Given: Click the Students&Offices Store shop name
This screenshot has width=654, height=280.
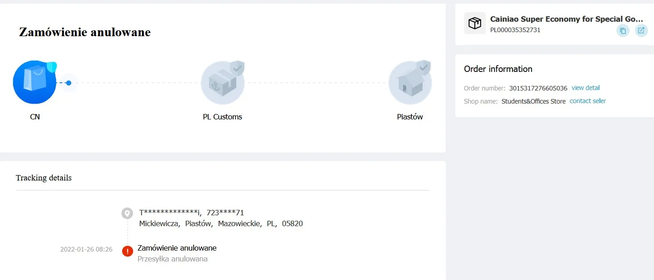Looking at the screenshot, I should tap(533, 101).
